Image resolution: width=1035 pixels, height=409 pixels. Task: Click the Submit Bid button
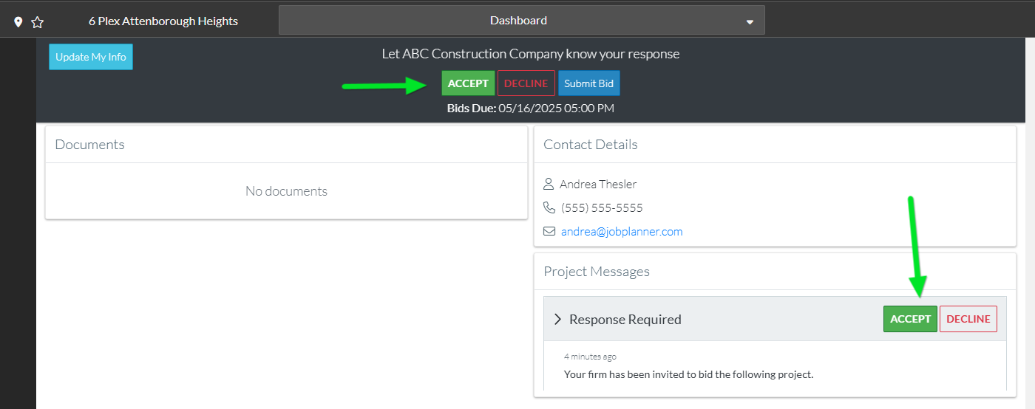point(588,83)
